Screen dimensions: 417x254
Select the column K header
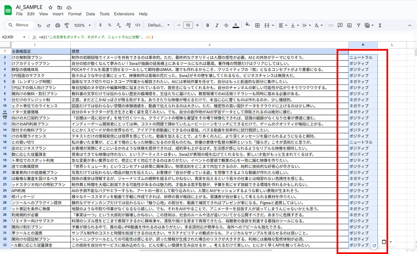pos(363,45)
